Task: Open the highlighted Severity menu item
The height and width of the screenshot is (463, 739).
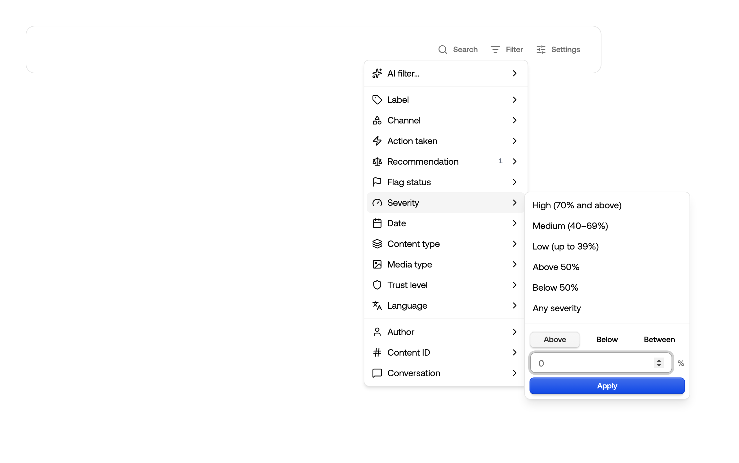Action: (x=446, y=203)
